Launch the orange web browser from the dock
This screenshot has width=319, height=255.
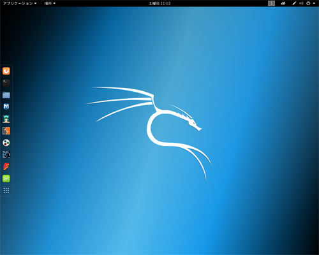(x=6, y=71)
